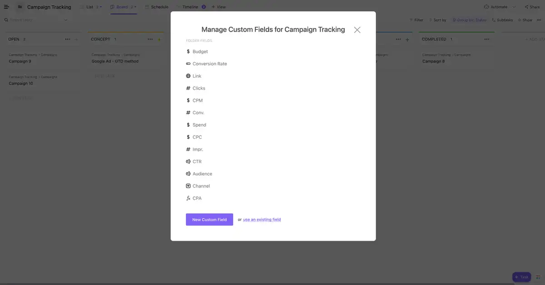This screenshot has height=285, width=545.
Task: Click the label icon beside CTR
Action: coord(188,162)
